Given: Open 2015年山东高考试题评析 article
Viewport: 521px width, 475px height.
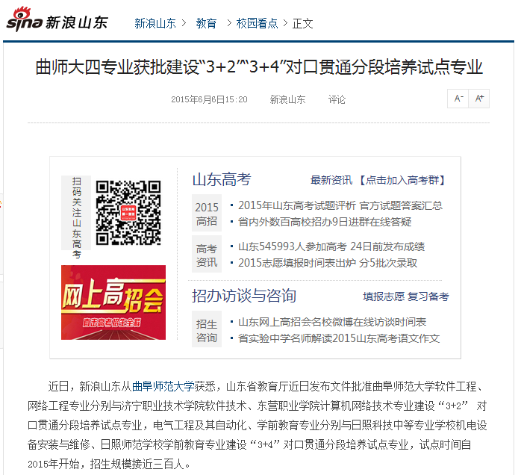Looking at the screenshot, I should coord(297,205).
